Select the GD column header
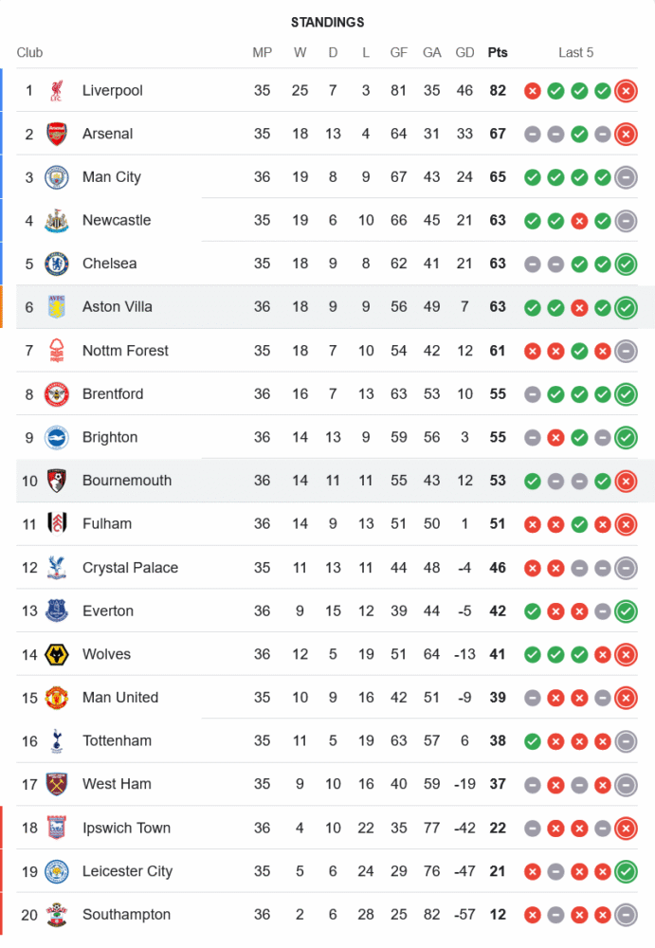 [464, 52]
